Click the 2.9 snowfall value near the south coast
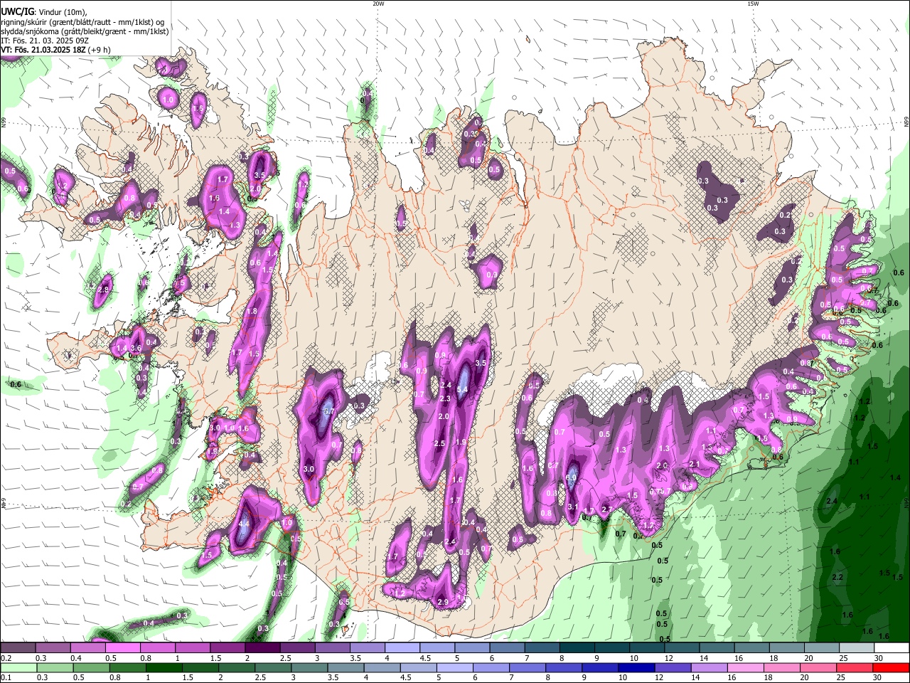 442,603
